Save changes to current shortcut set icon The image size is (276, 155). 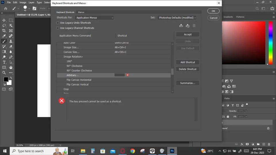tap(181, 26)
